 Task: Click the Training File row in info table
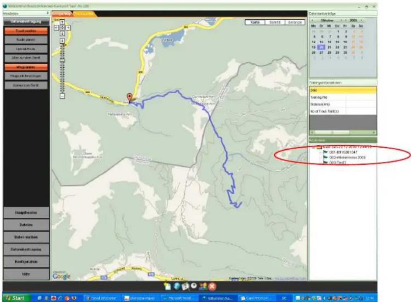(x=343, y=97)
